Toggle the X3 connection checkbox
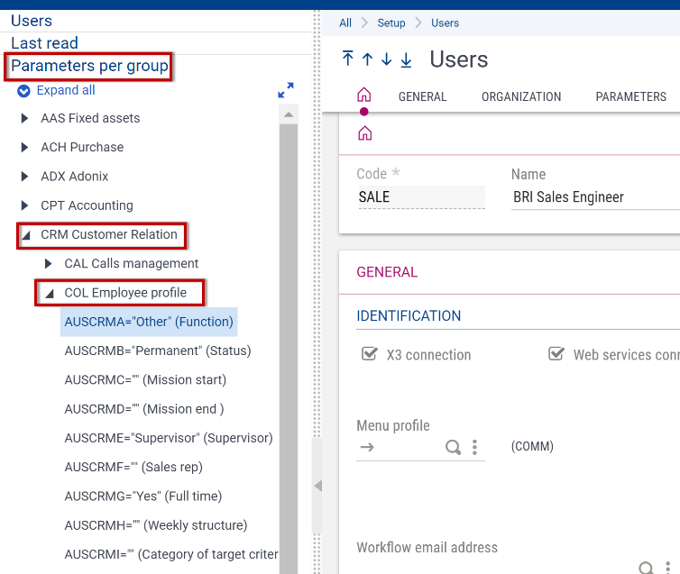Image resolution: width=680 pixels, height=574 pixels. 368,354
